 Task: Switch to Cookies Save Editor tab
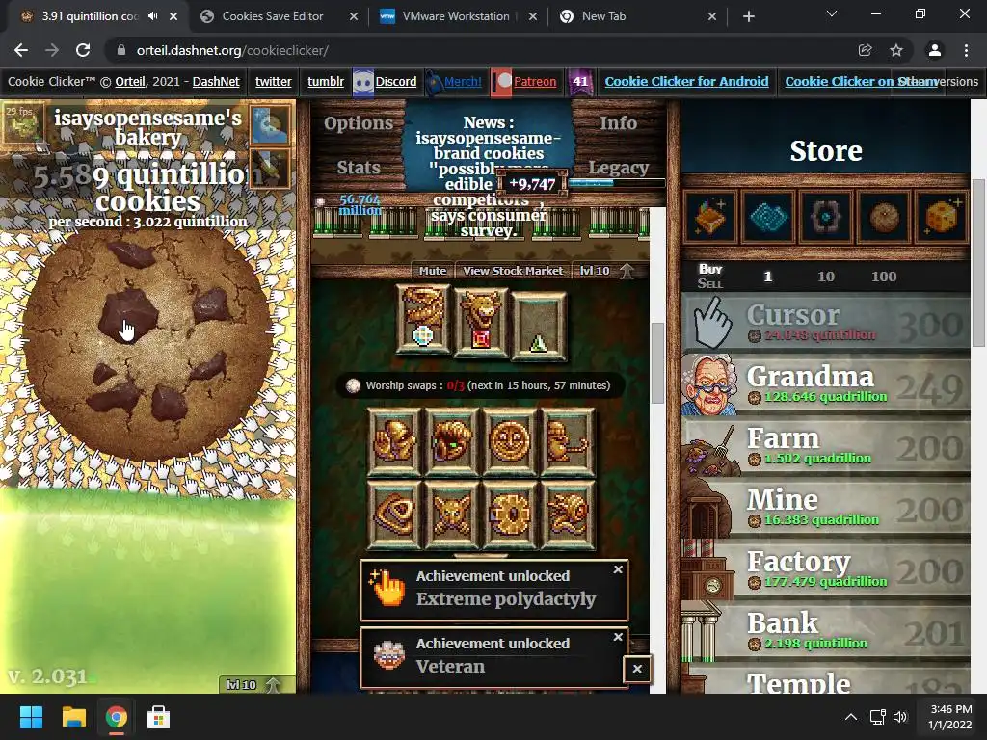273,16
